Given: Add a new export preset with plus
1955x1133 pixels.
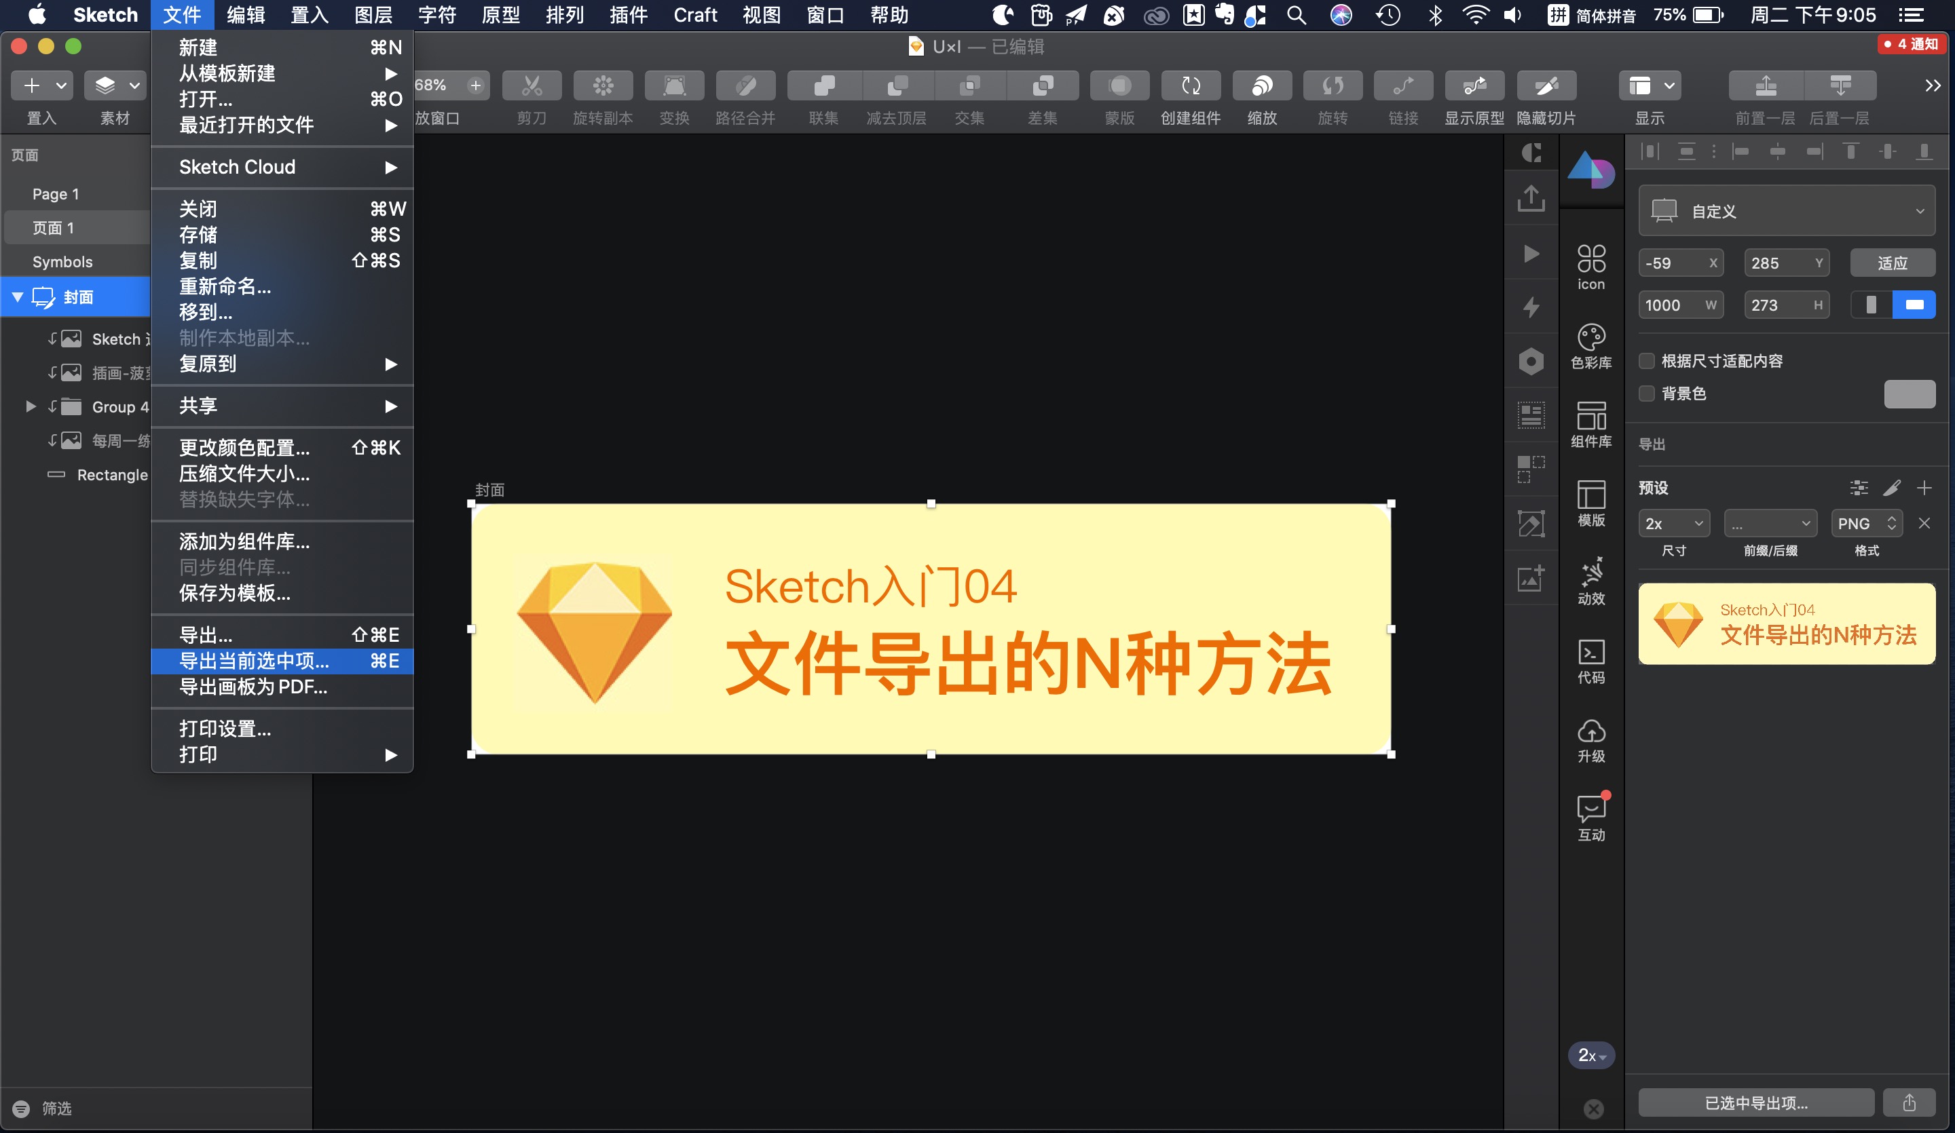Looking at the screenshot, I should [1924, 488].
